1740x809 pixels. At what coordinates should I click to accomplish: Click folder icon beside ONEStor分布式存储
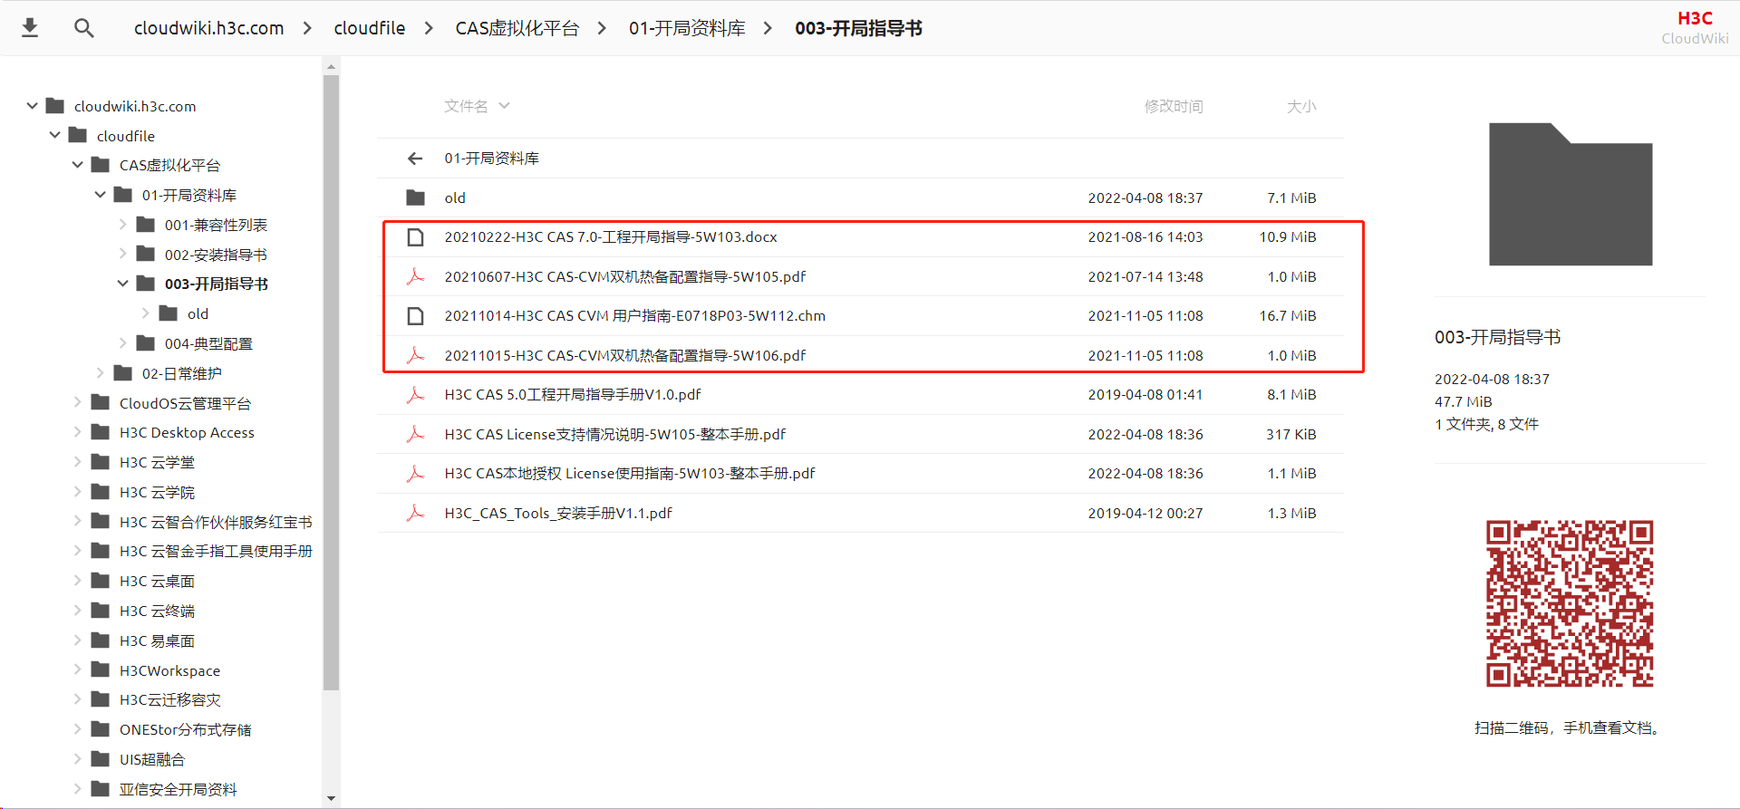pyautogui.click(x=101, y=729)
